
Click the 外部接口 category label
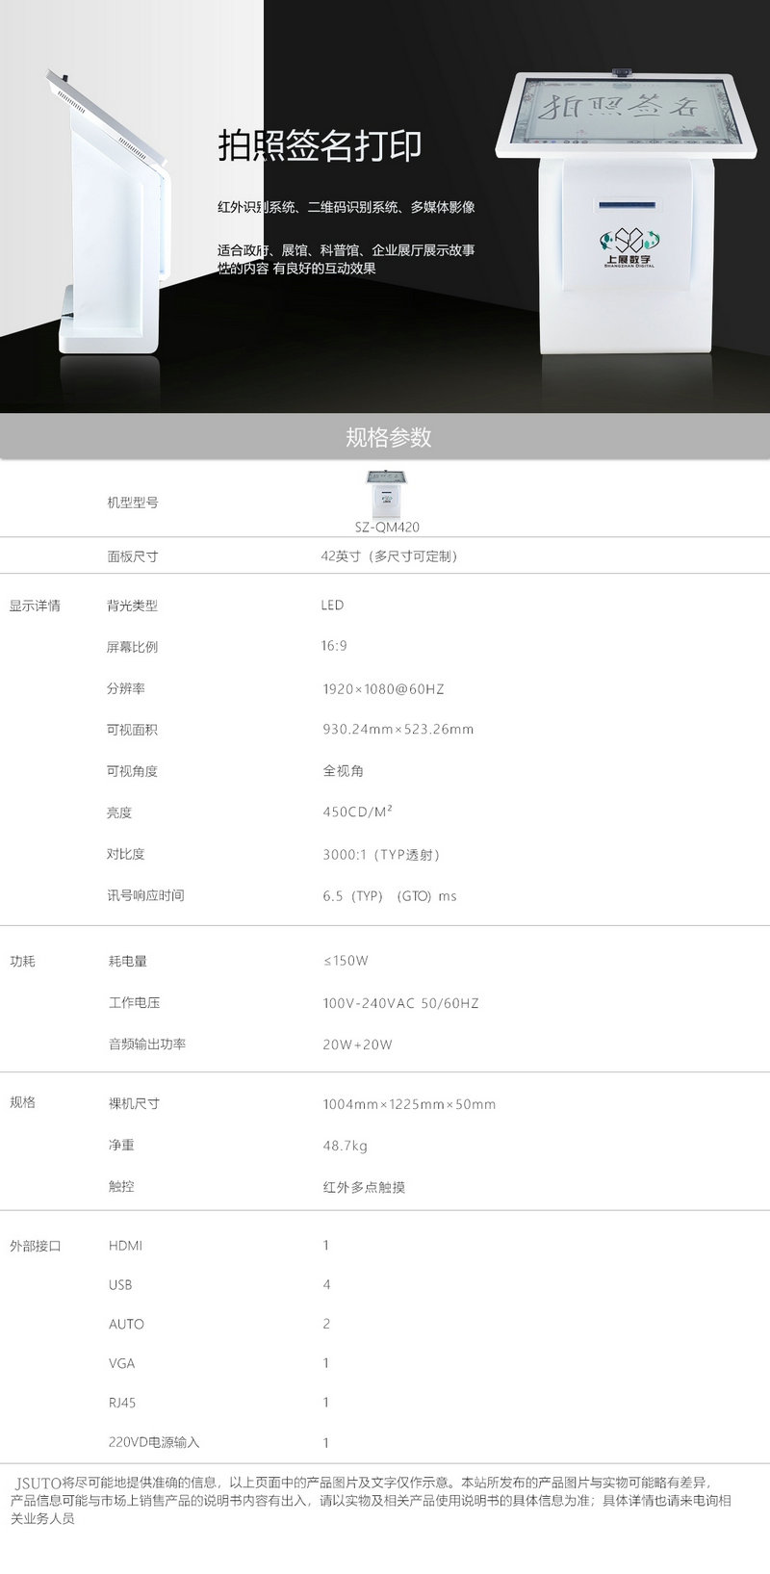tap(35, 1246)
